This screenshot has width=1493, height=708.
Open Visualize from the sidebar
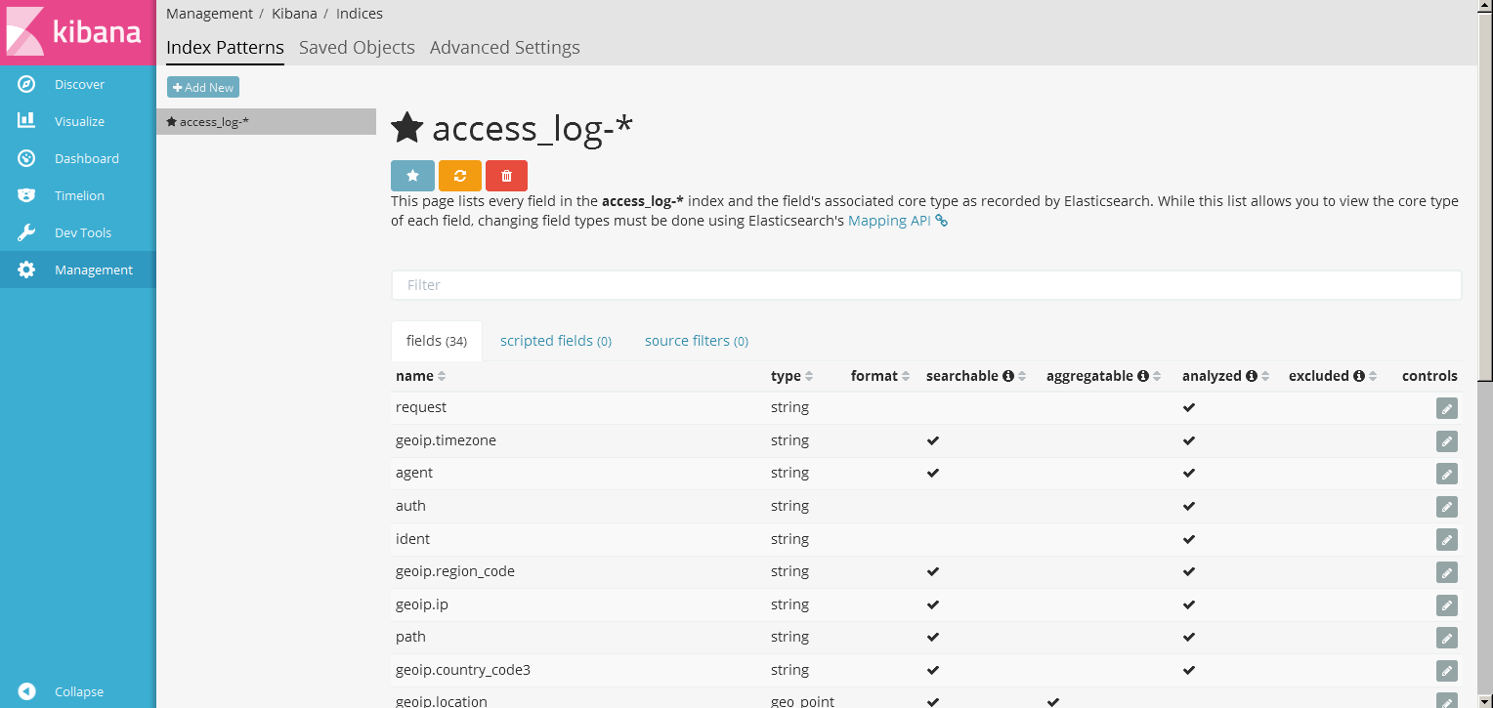pos(78,121)
